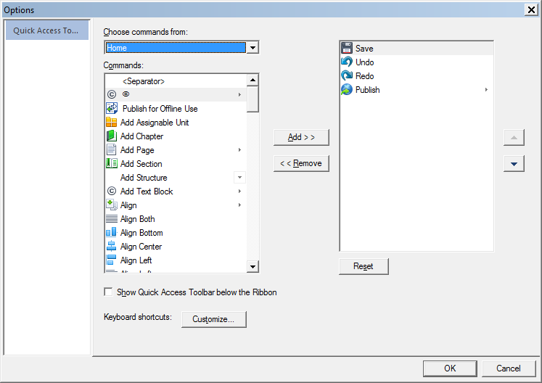
Task: Click the Save floppy disk icon
Action: click(347, 49)
